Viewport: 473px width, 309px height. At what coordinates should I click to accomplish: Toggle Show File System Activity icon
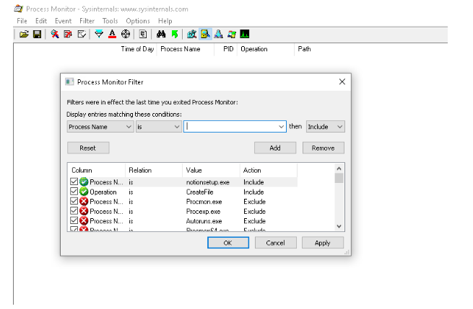(205, 35)
